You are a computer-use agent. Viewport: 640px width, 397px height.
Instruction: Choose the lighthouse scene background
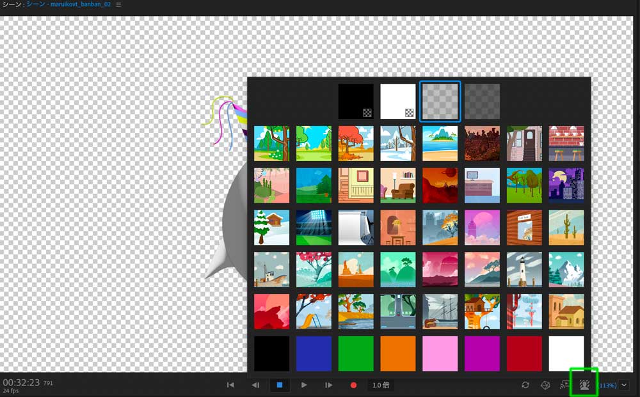point(524,269)
